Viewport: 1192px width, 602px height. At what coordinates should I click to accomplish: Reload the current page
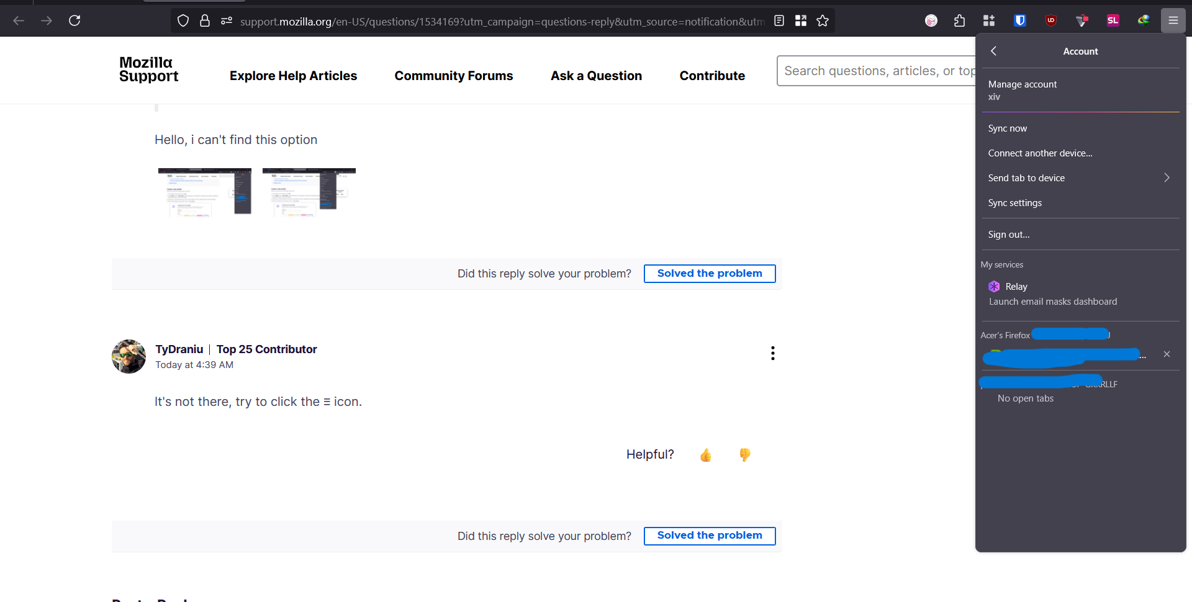coord(74,21)
